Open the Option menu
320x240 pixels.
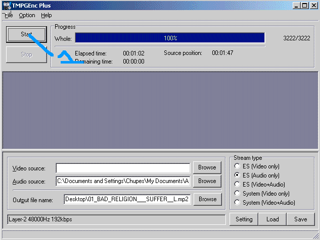tap(27, 16)
